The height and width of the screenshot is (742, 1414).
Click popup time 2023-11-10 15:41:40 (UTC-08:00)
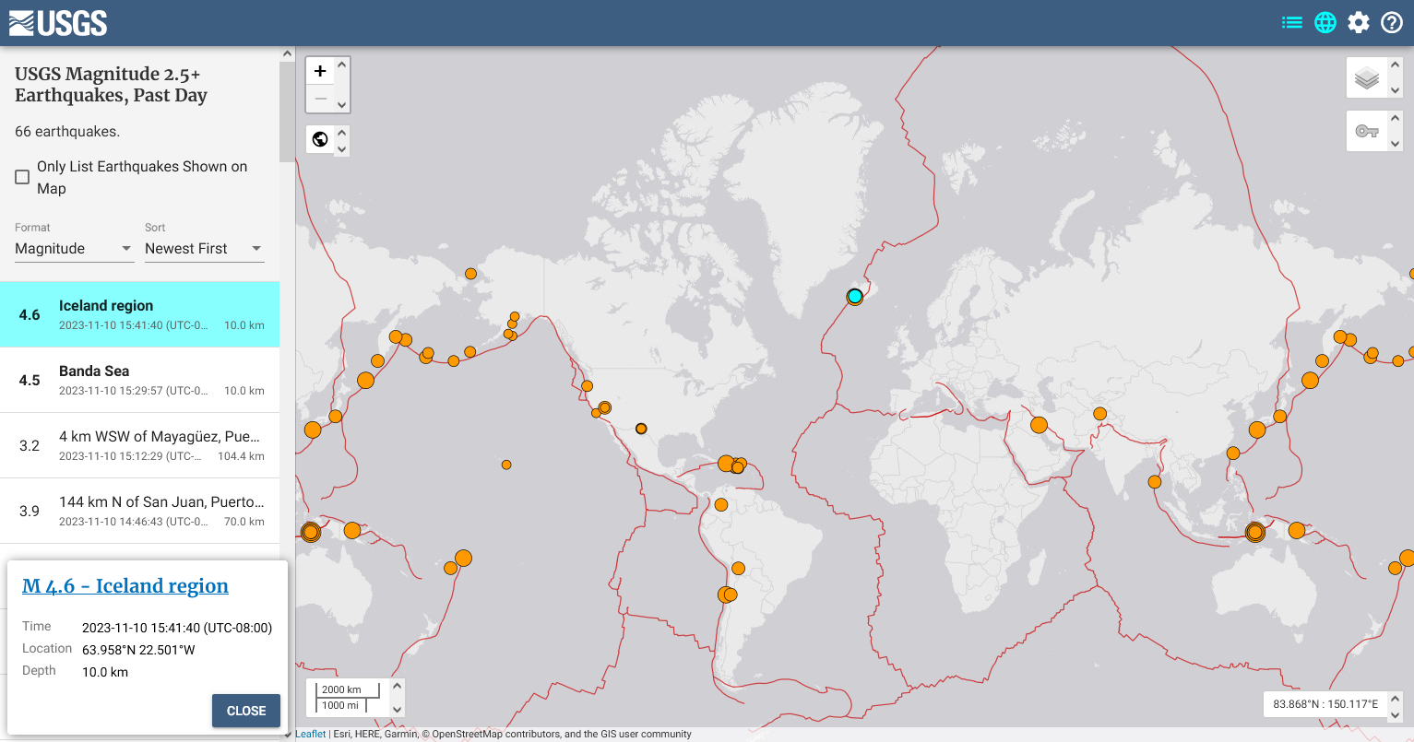(177, 628)
